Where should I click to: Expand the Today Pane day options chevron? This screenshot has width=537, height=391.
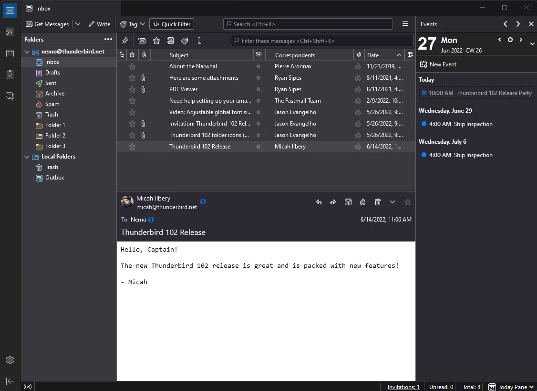[532, 44]
